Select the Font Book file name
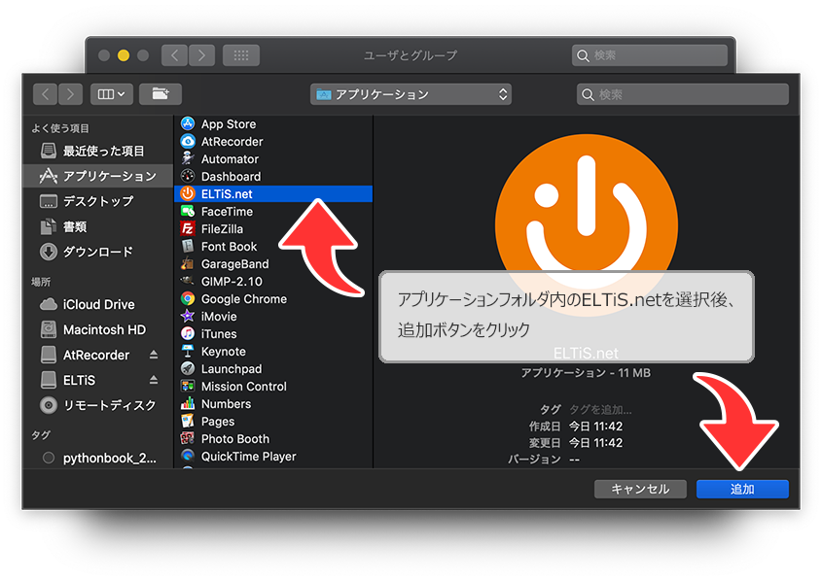This screenshot has width=822, height=581. 230,247
